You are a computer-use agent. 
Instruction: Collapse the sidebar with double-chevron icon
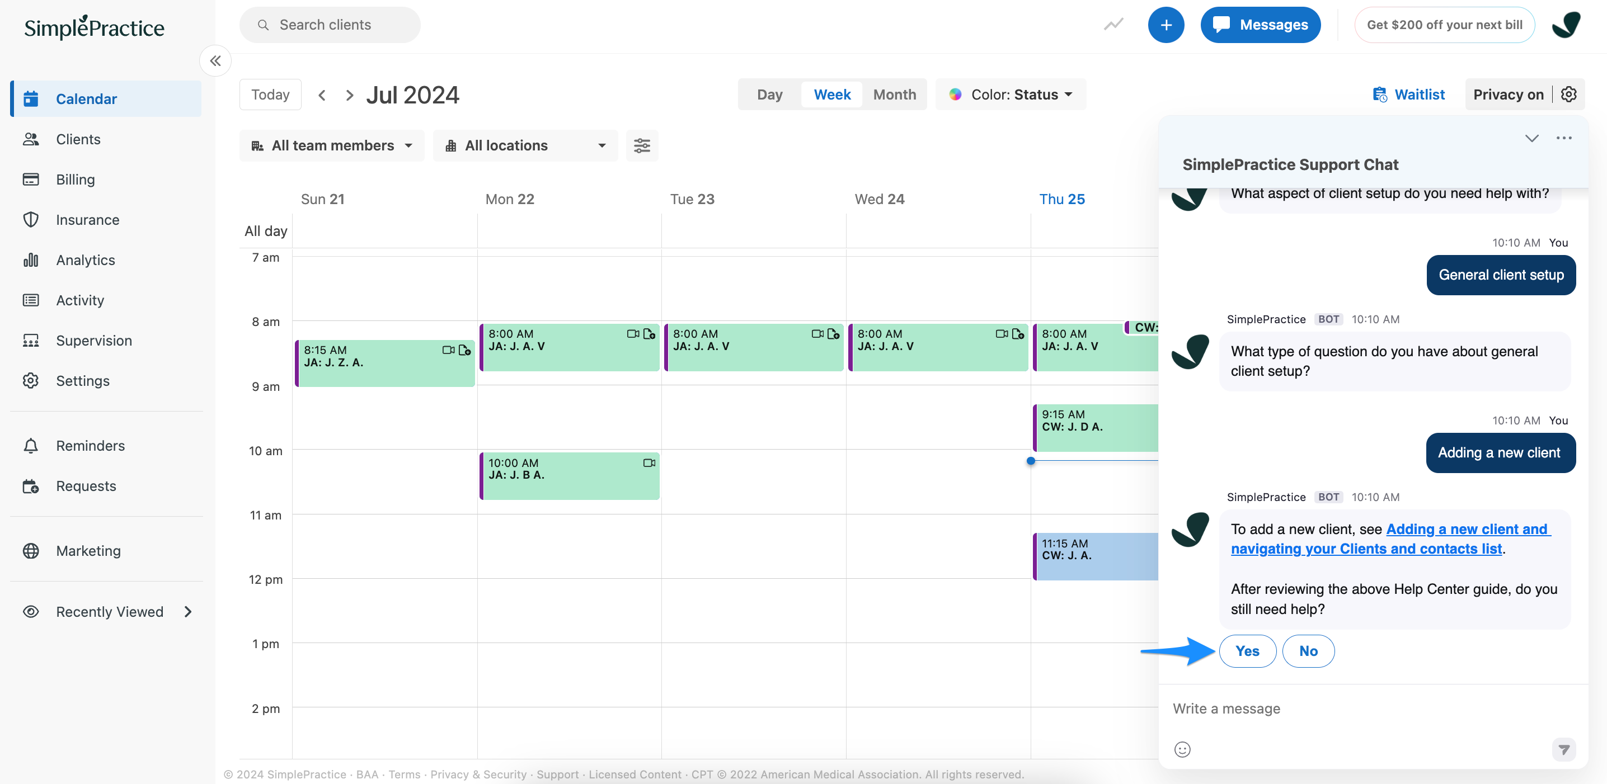(215, 61)
